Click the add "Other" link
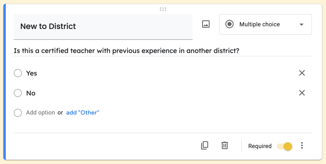Viewport: 326px width, 164px height. [x=83, y=112]
